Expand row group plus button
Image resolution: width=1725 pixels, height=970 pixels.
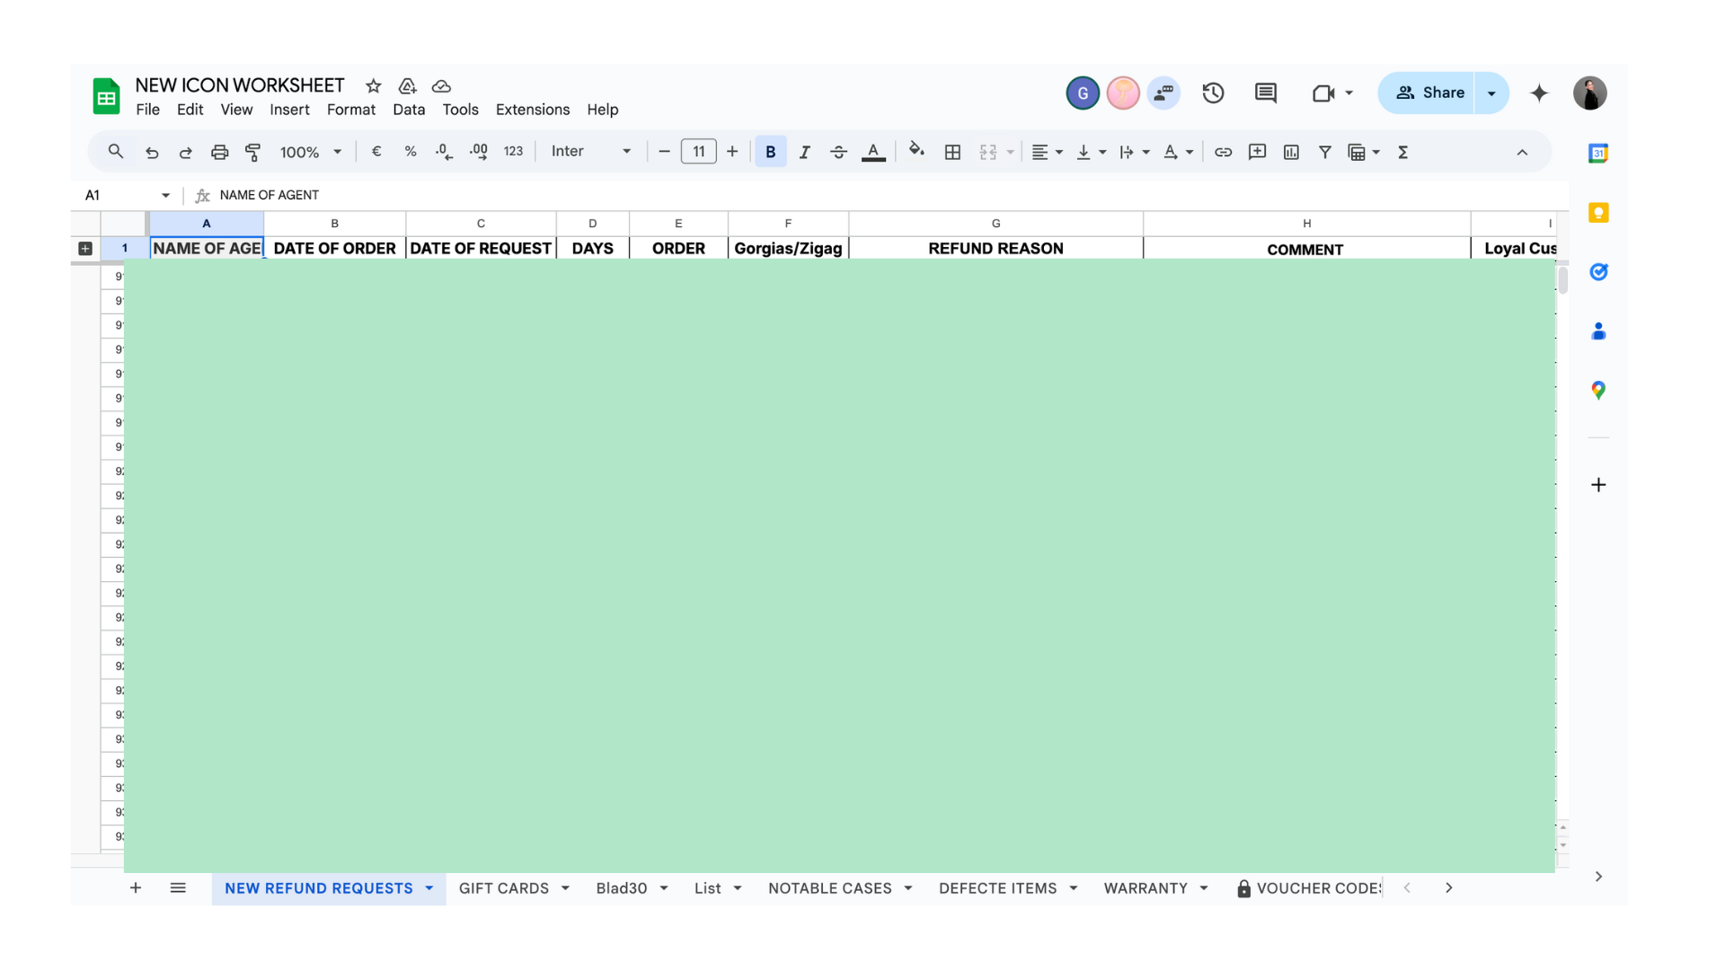(x=85, y=249)
